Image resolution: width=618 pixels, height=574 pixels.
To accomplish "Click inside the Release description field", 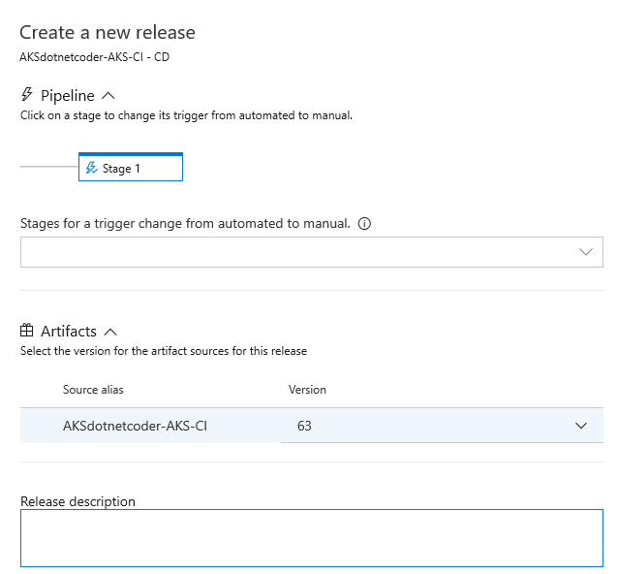I will [x=311, y=538].
